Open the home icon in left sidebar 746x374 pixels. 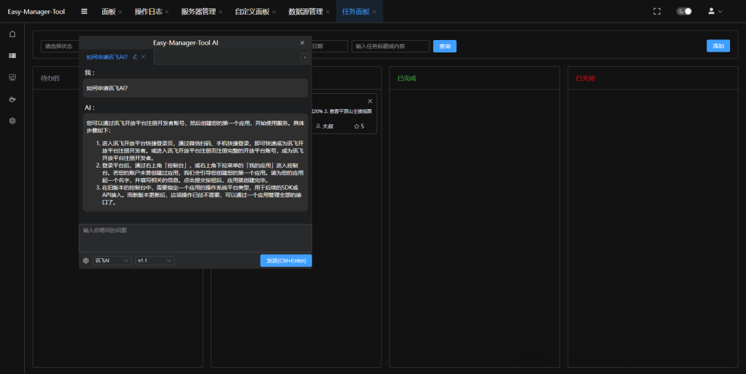point(12,34)
